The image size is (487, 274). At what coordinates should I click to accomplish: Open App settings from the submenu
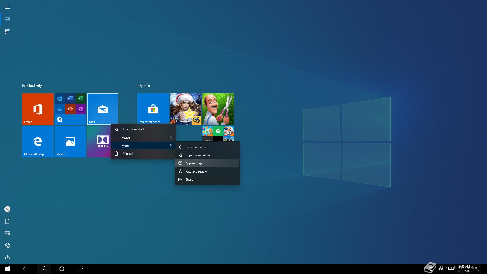point(207,163)
